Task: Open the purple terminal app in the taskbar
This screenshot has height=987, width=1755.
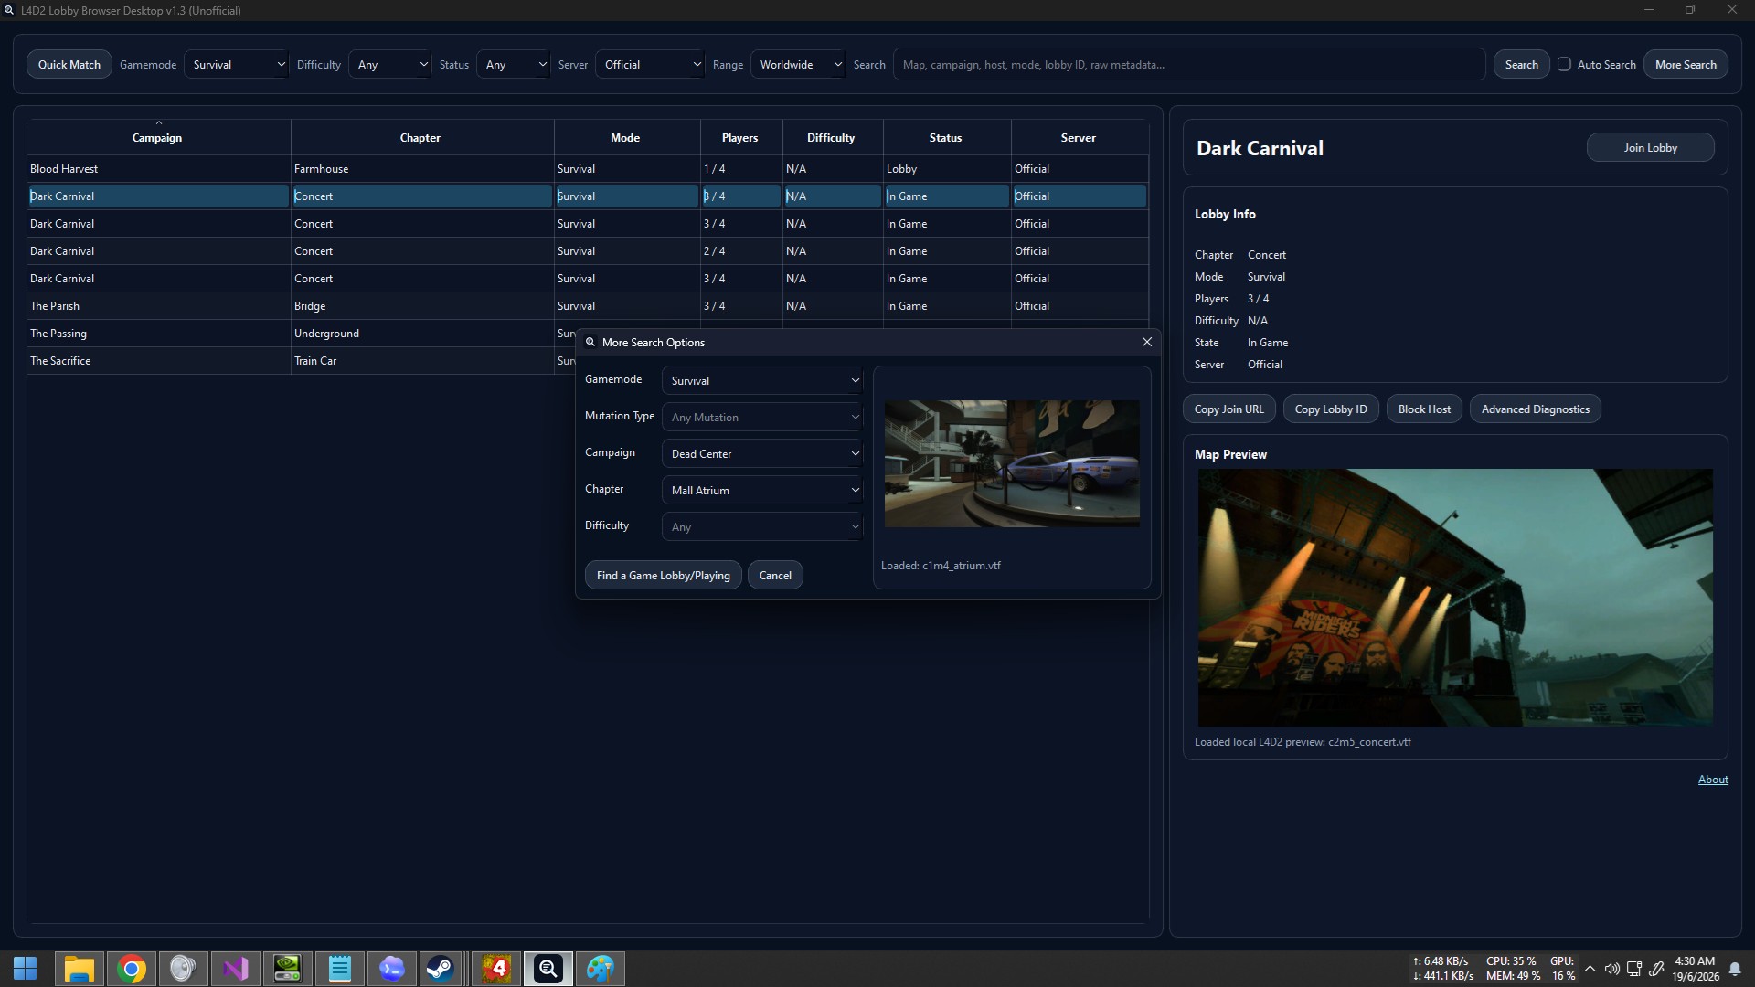Action: [391, 969]
